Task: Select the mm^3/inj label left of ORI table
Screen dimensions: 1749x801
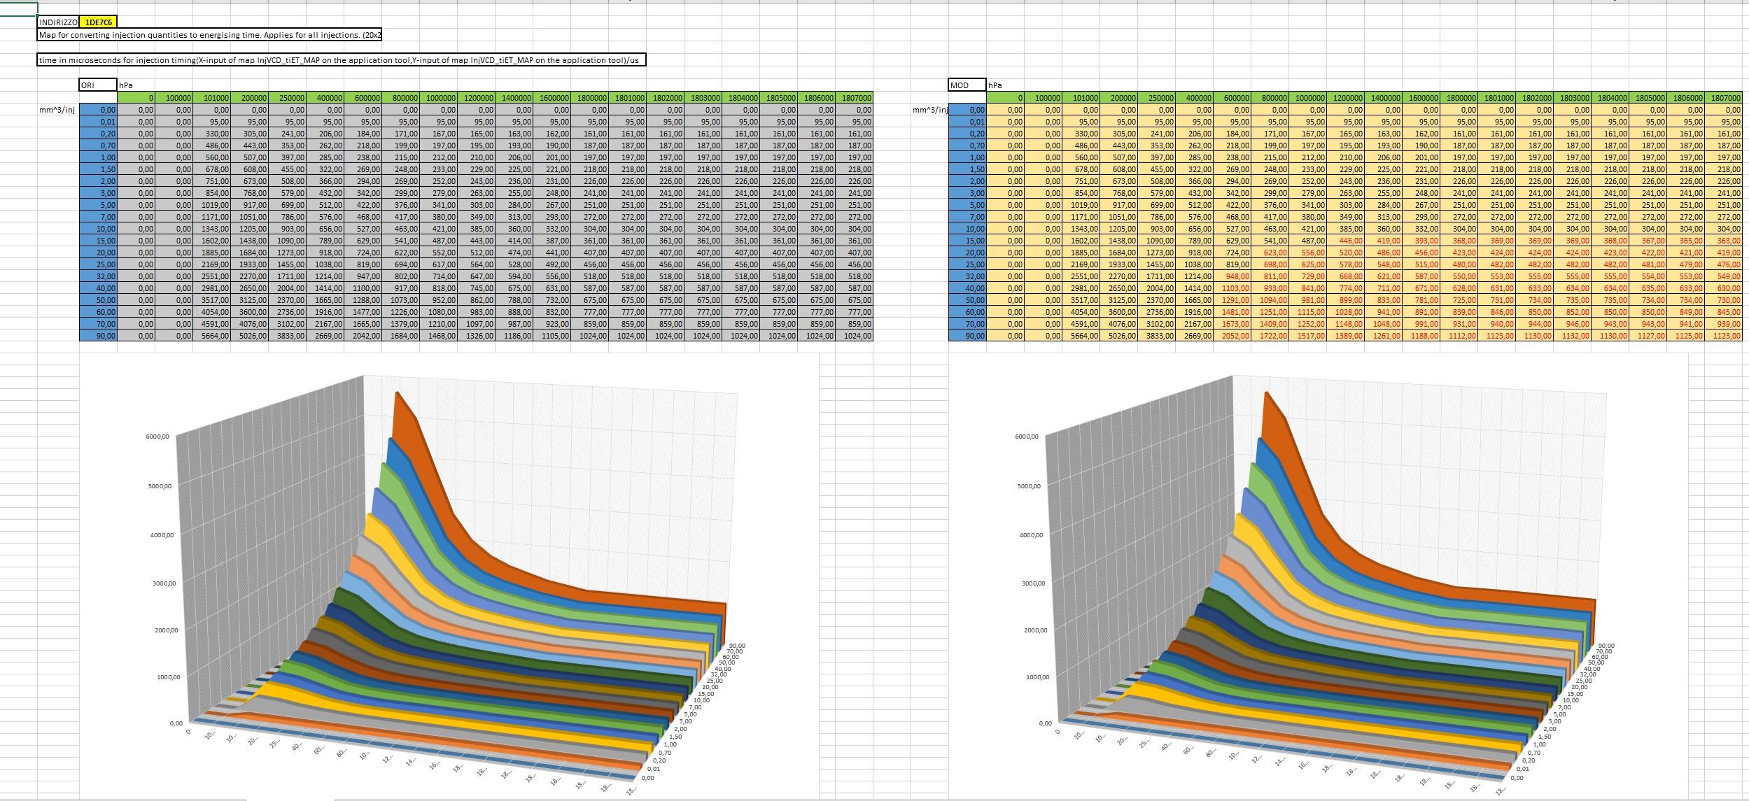Action: 58,110
